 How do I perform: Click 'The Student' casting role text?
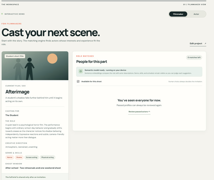coord(12,115)
